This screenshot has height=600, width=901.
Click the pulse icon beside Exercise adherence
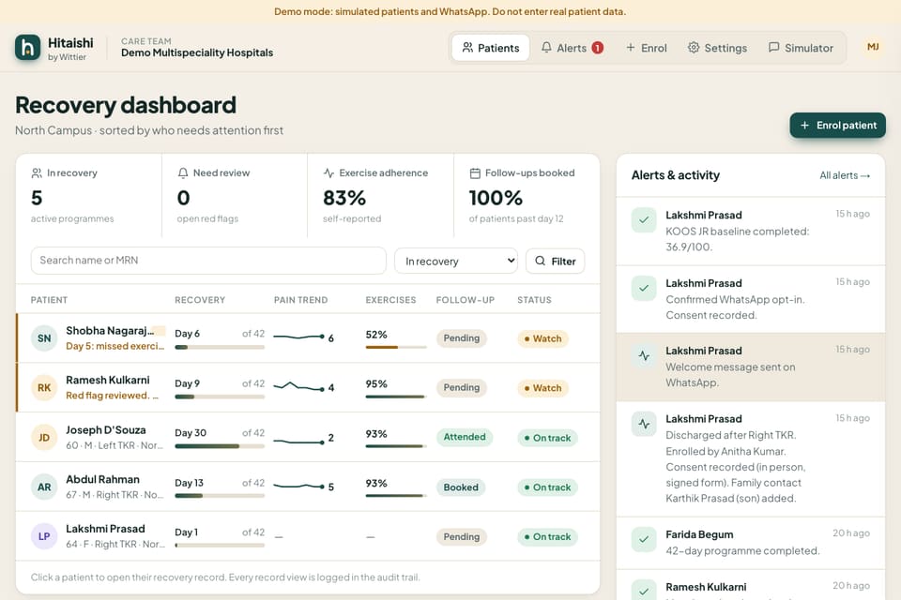point(328,172)
